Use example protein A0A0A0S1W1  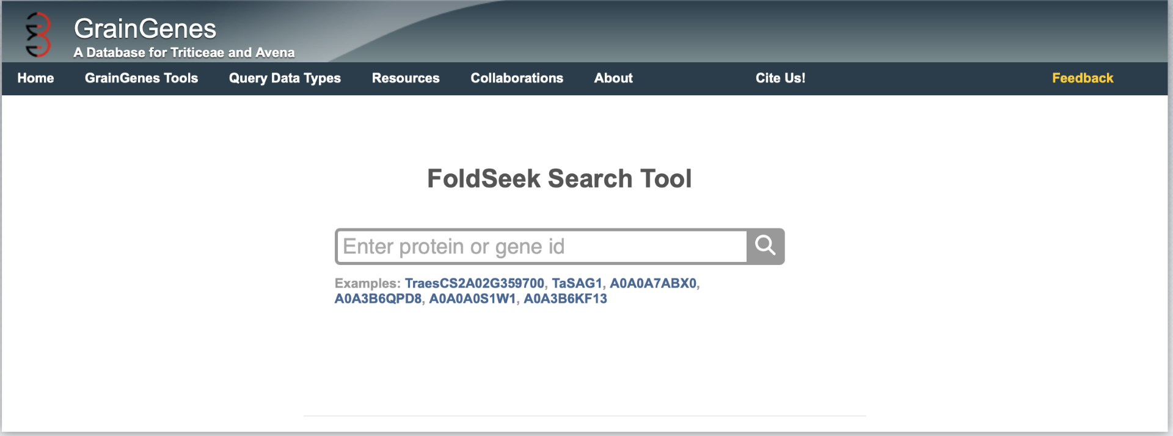tap(472, 299)
